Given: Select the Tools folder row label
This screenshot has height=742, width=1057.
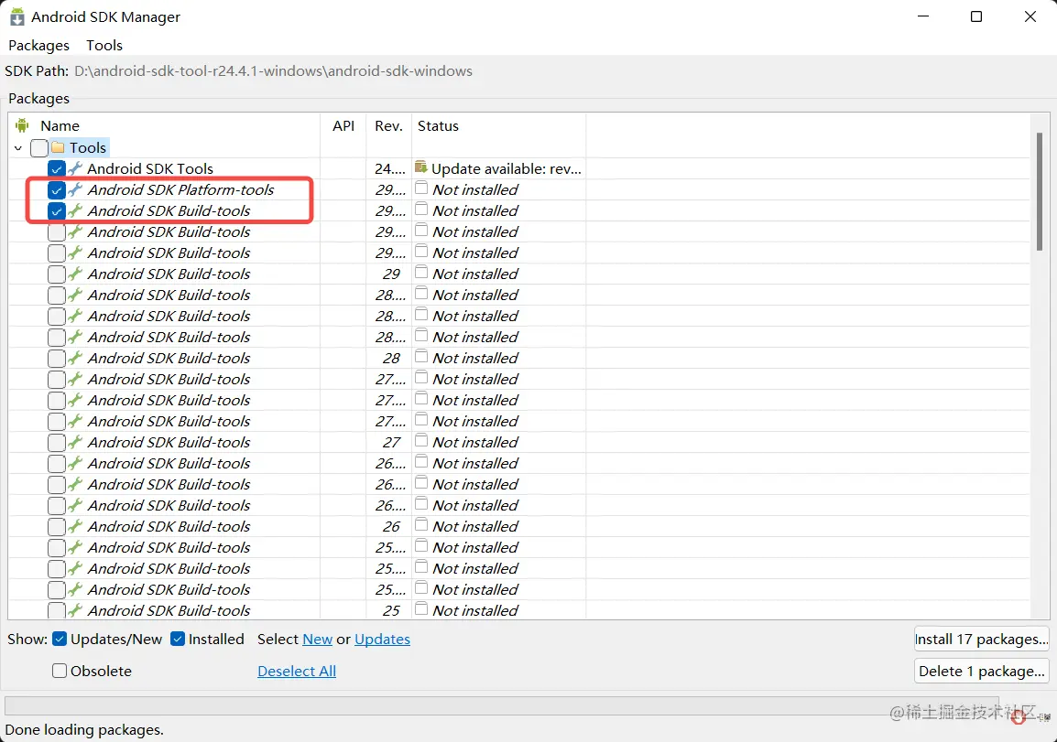Looking at the screenshot, I should (x=88, y=147).
